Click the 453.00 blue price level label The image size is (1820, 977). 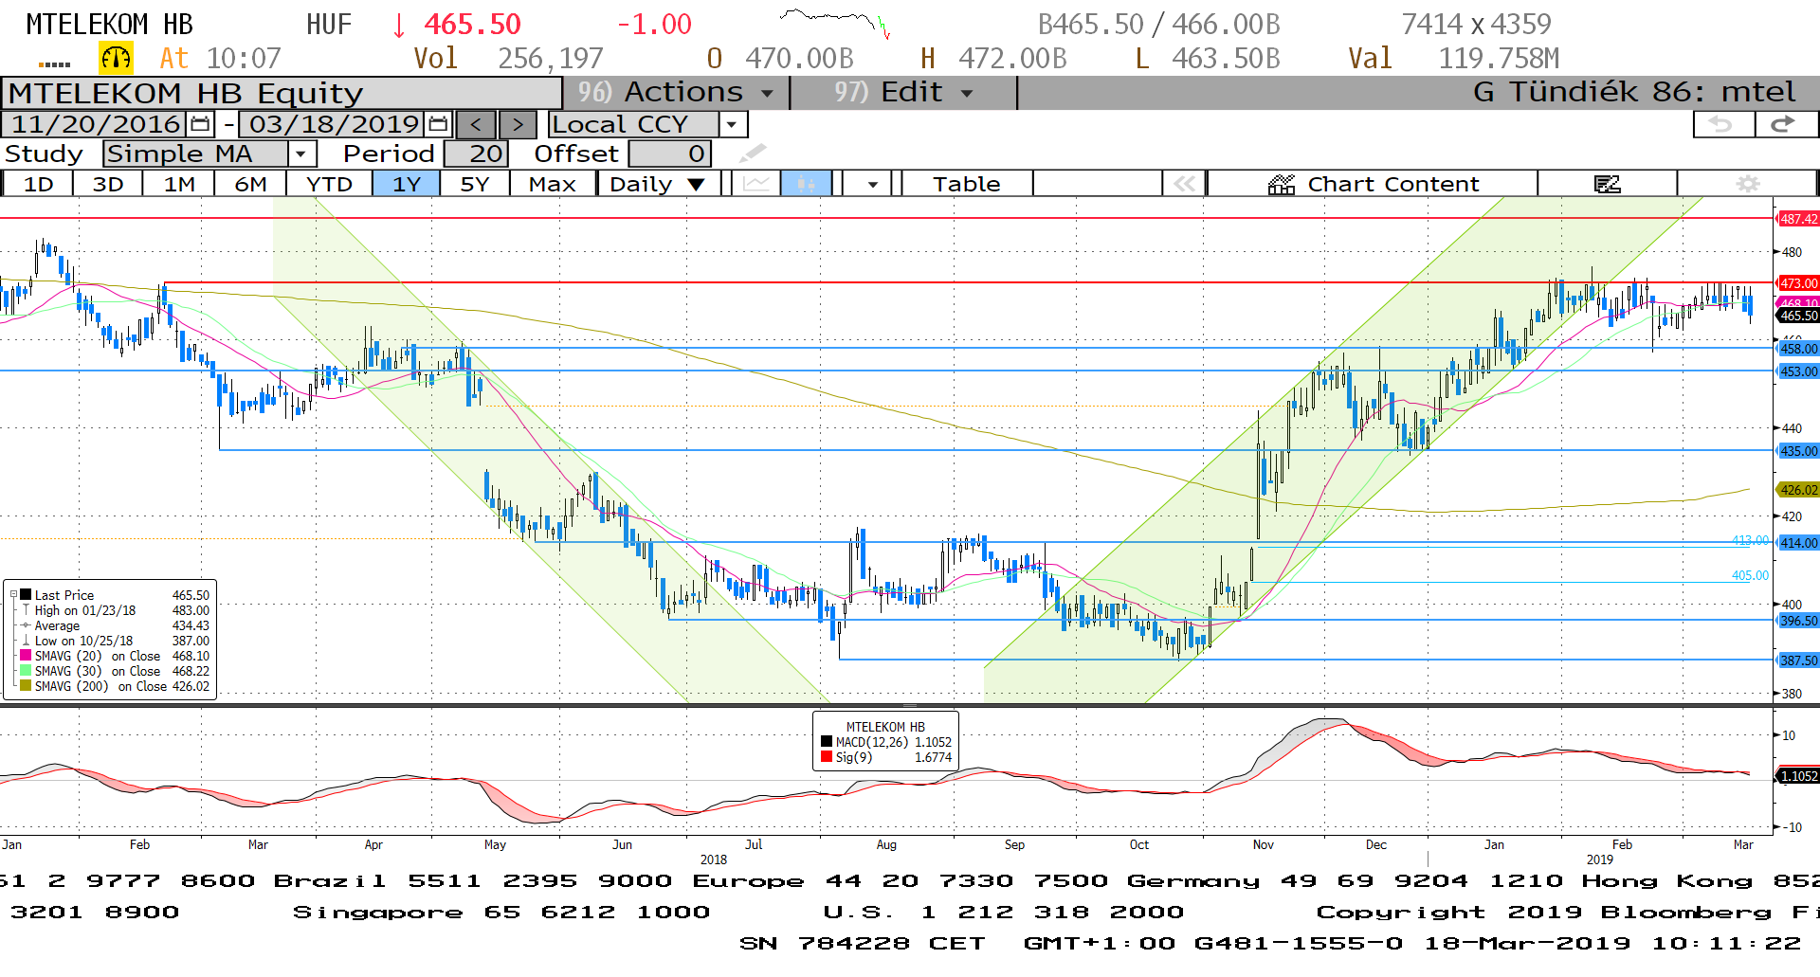point(1798,371)
